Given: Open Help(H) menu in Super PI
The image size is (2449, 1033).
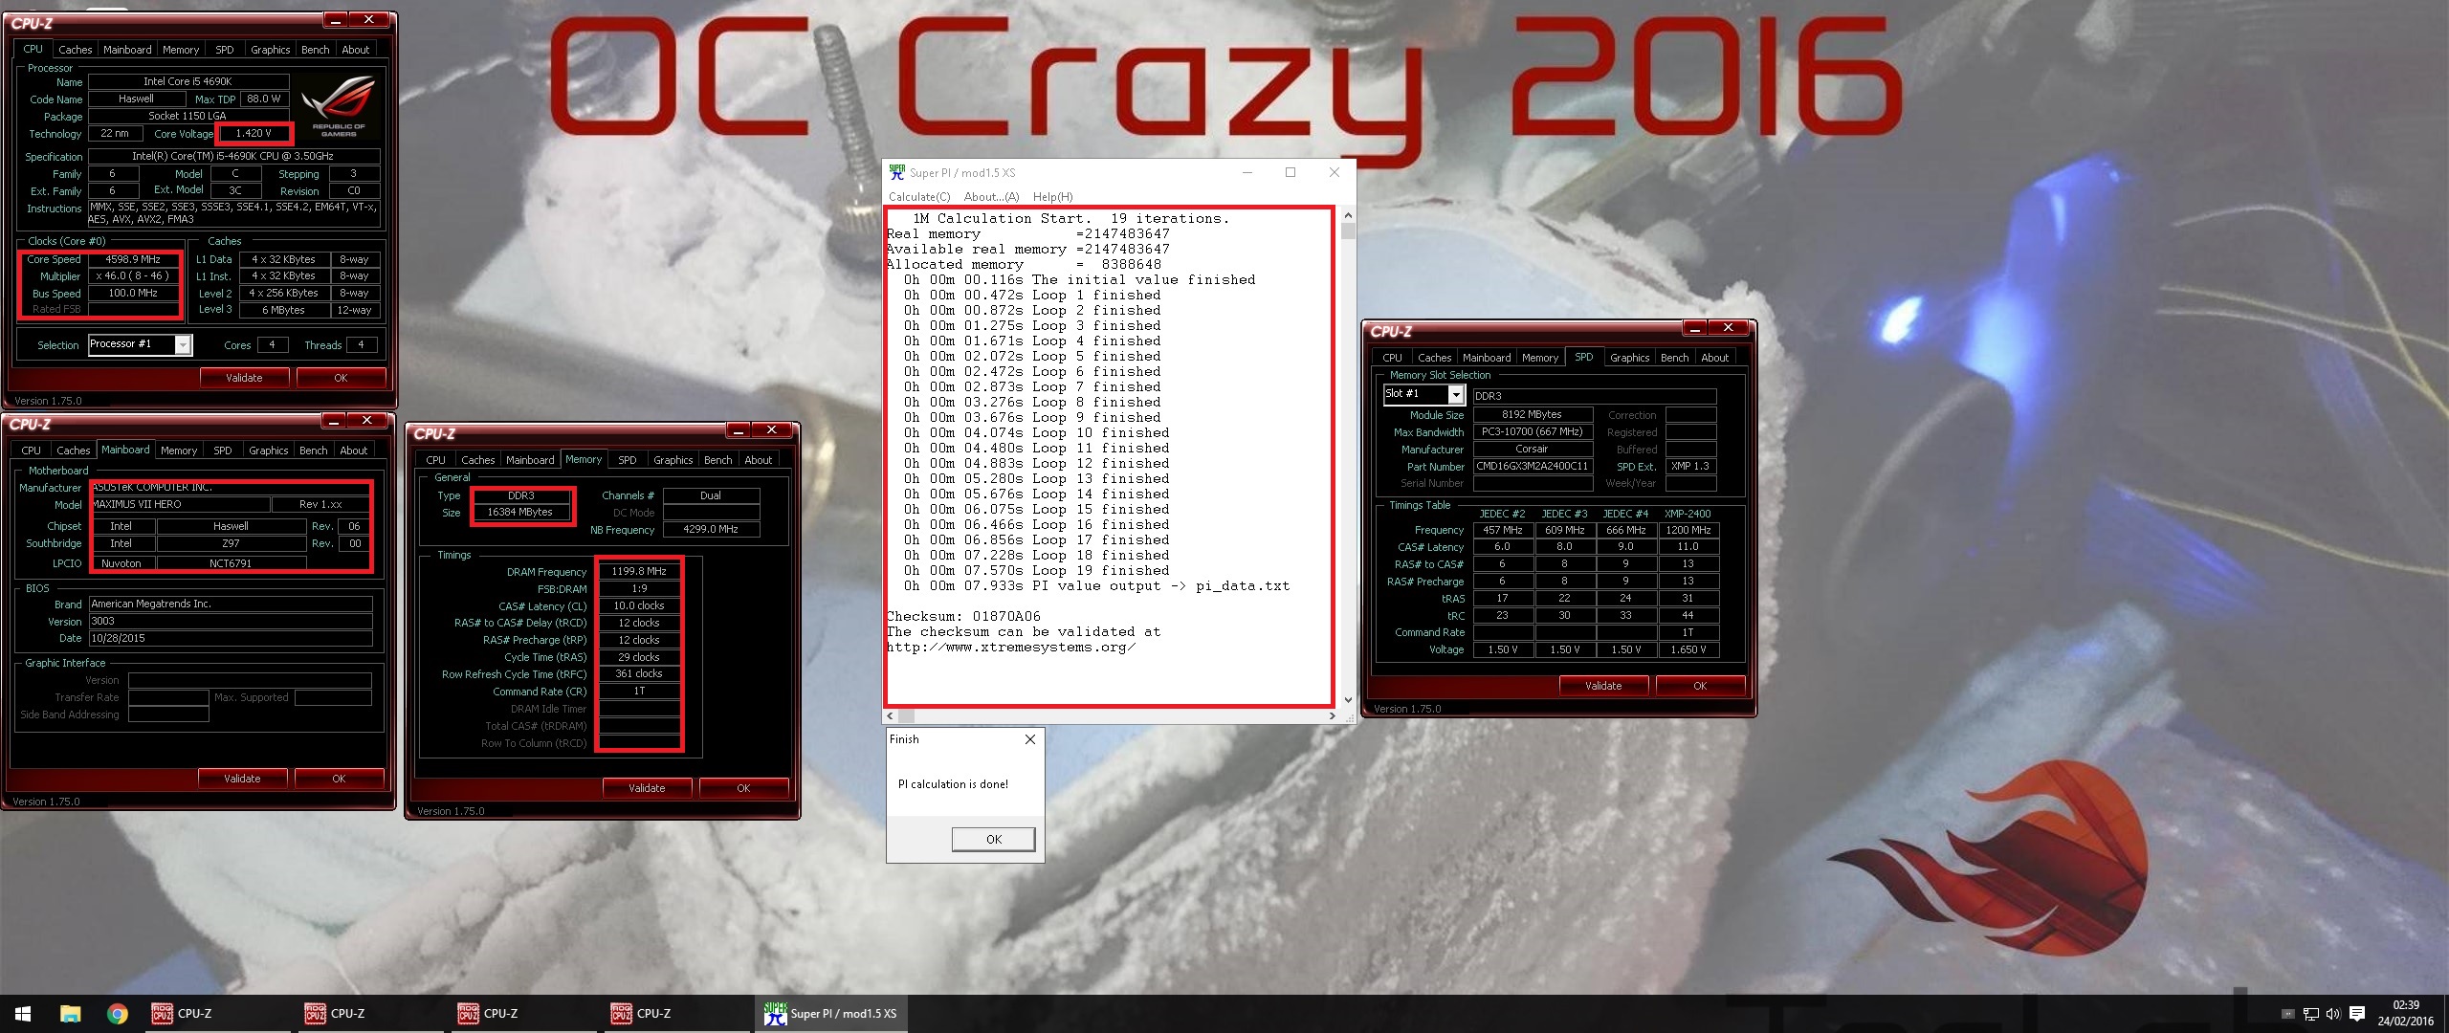Looking at the screenshot, I should [1052, 197].
